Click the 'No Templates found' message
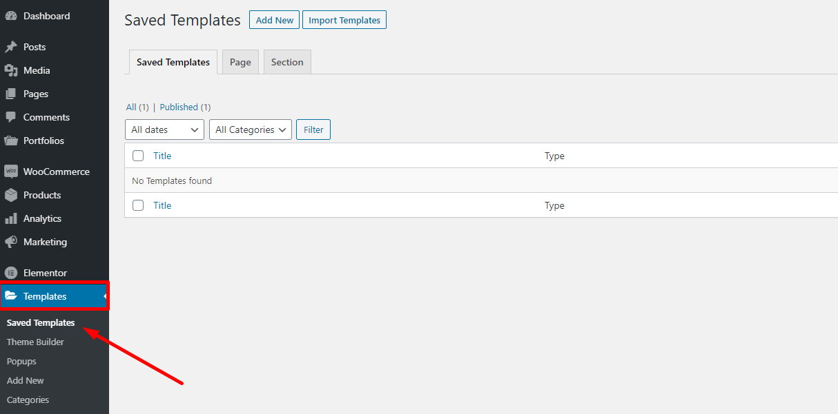Screen dimensions: 838x414 (x=172, y=180)
